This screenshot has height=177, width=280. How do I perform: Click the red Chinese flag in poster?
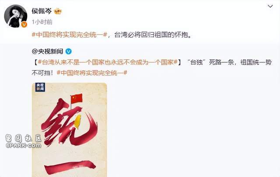[77, 99]
